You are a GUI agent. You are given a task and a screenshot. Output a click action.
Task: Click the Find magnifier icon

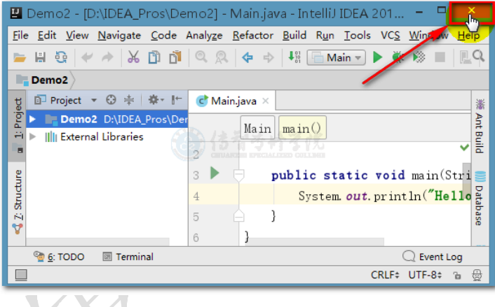click(x=201, y=57)
